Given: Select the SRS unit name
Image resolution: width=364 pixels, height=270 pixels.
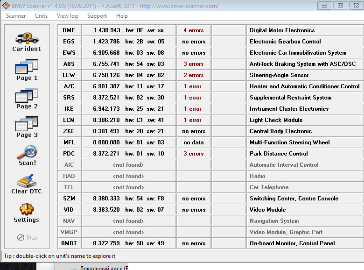Looking at the screenshot, I should (x=69, y=97).
